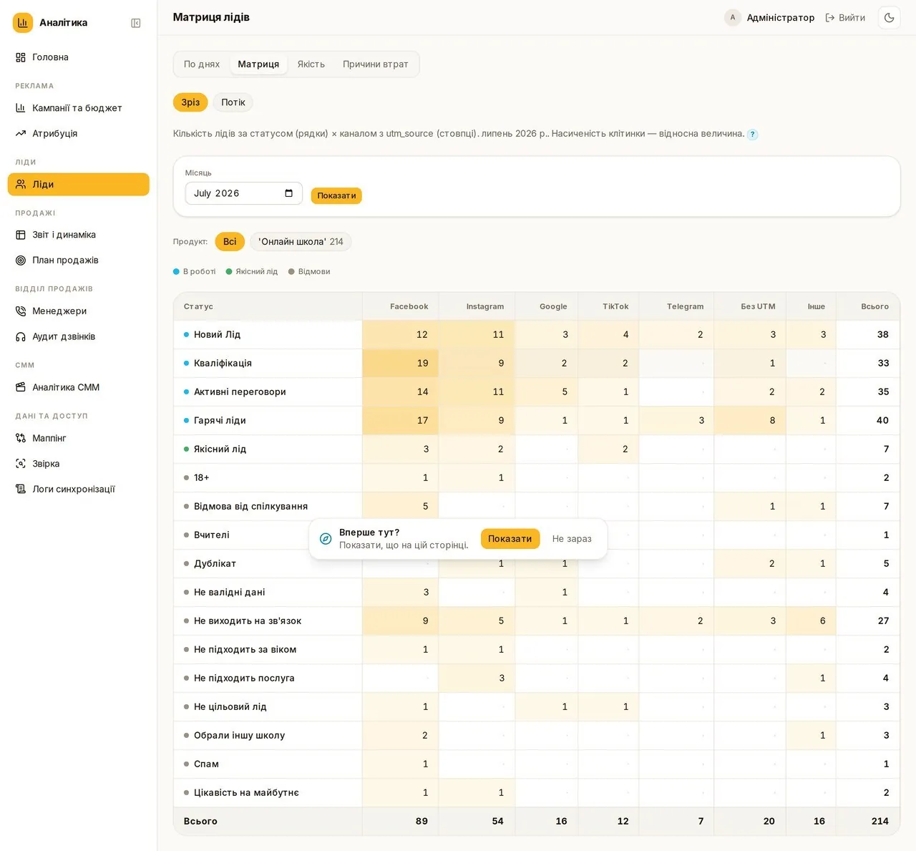Click the July 2026 month input
This screenshot has height=851, width=916.
click(x=244, y=193)
